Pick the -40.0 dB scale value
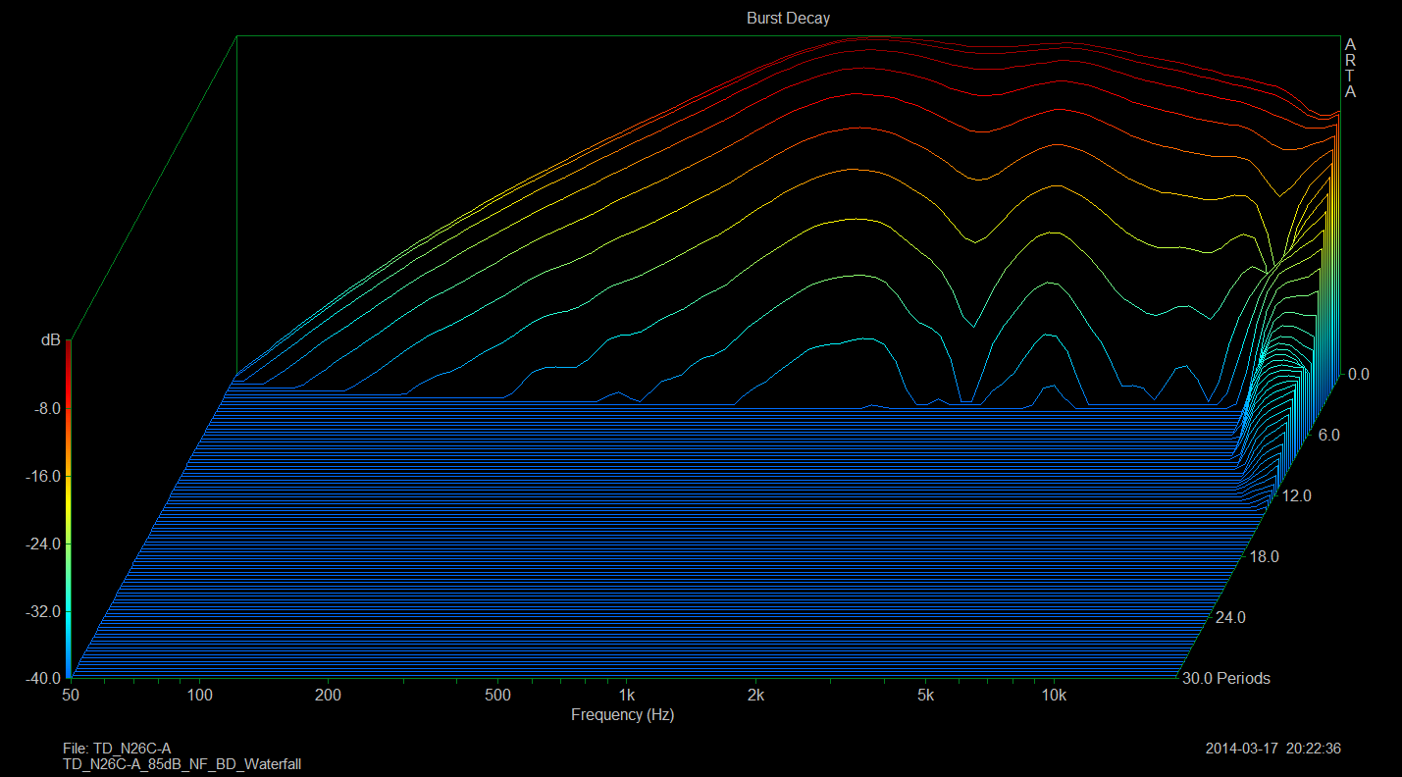The image size is (1402, 777). [x=42, y=678]
